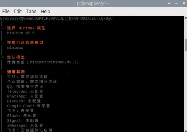Click the scrollbar down arrow
Image resolution: width=187 pixels, height=132 pixels.
186,131
